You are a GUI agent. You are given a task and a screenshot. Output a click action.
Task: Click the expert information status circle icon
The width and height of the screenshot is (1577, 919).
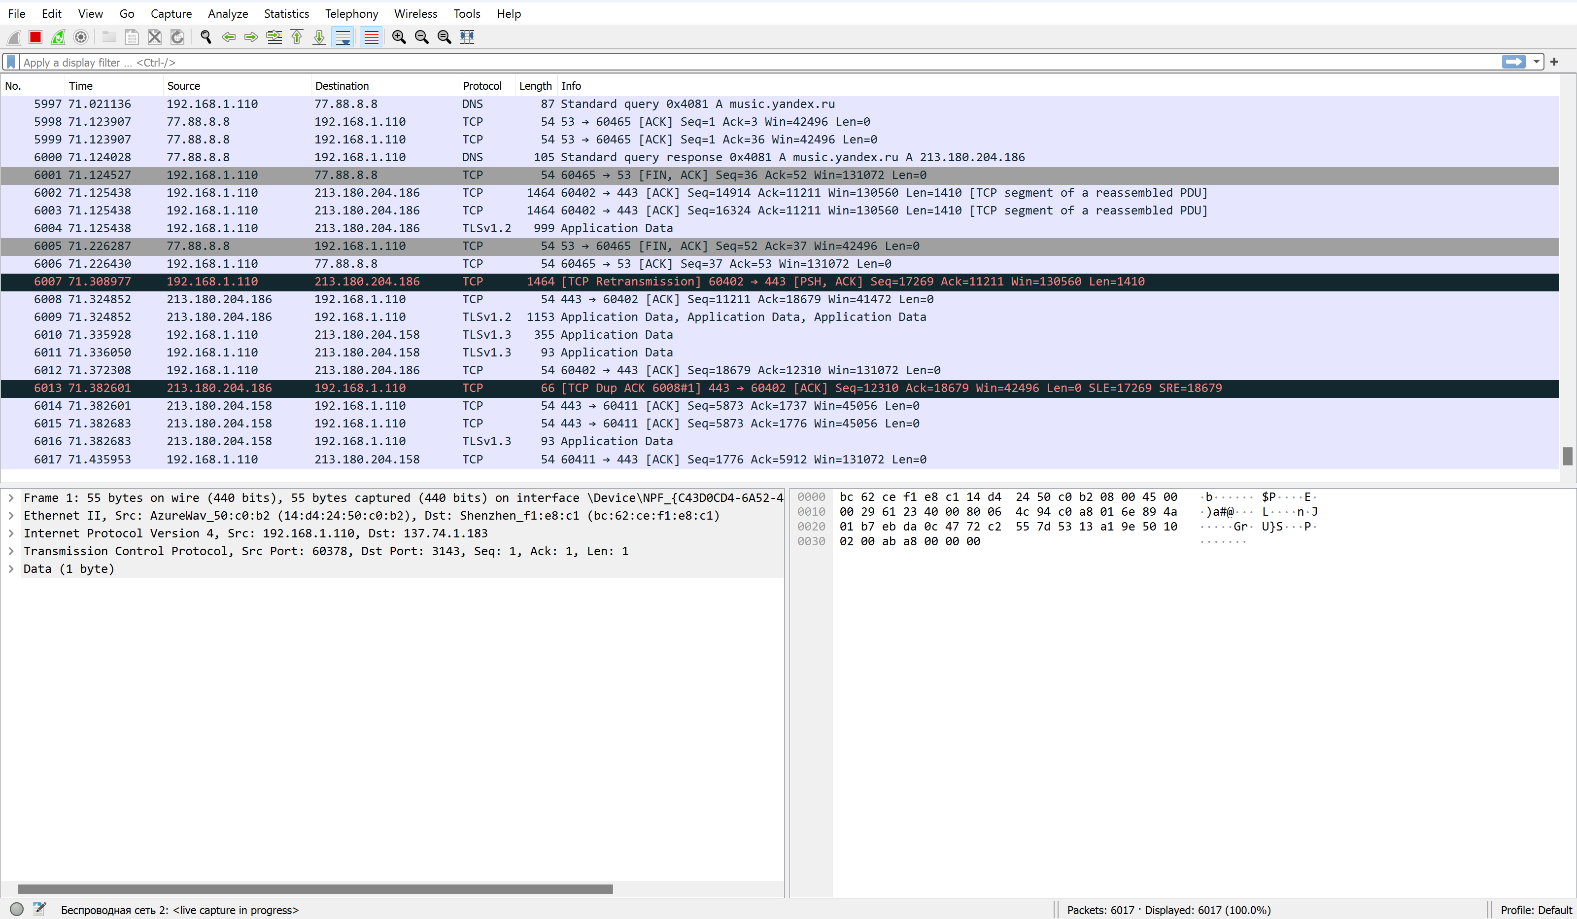(17, 909)
